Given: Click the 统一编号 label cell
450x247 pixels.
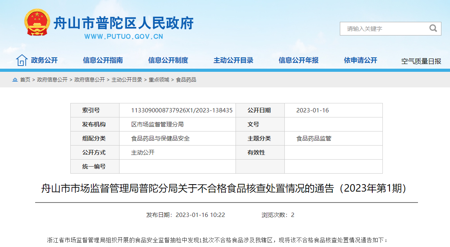Looking at the screenshot, I should (95, 167).
